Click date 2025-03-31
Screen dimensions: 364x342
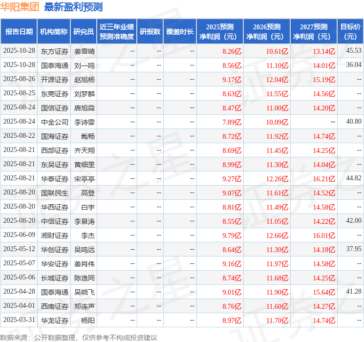[x=19, y=320]
